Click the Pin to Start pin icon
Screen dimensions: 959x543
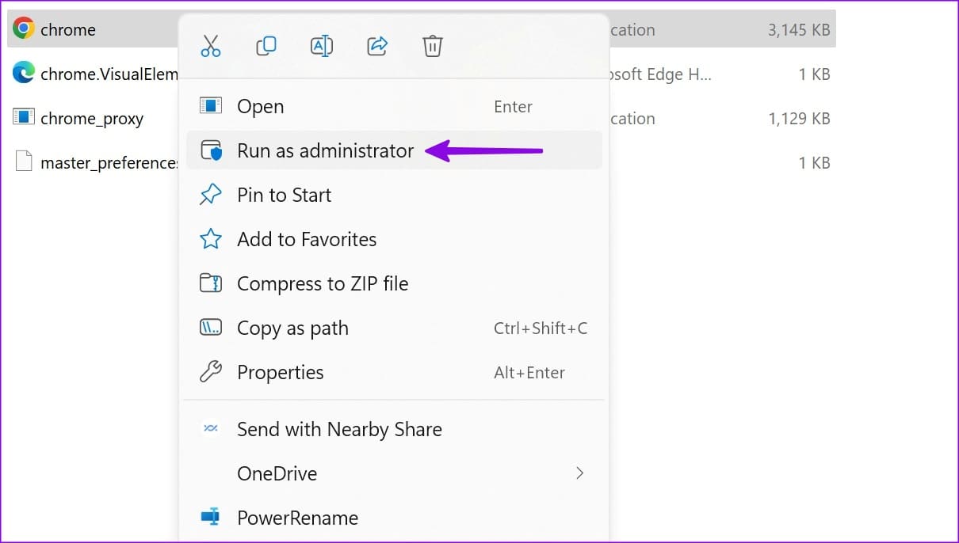click(211, 195)
